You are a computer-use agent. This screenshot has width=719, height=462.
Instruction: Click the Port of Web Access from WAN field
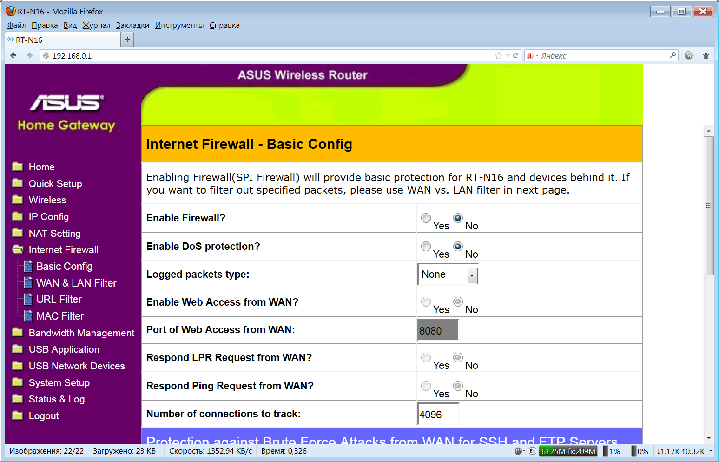438,330
